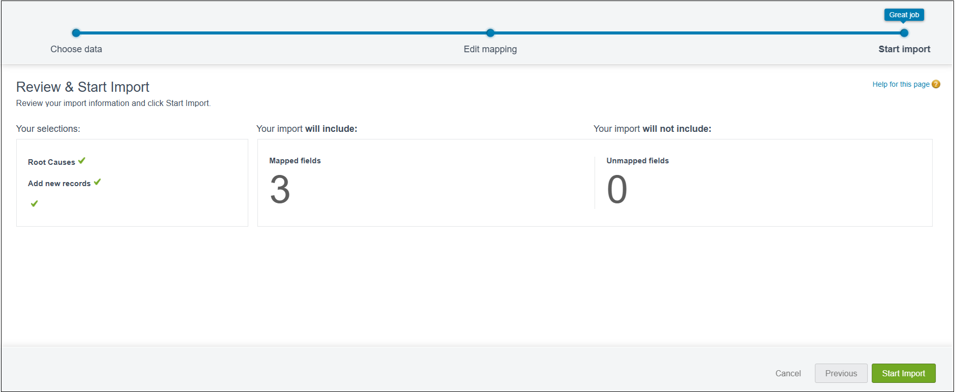Click the Start Import button
The width and height of the screenshot is (955, 392).
coord(903,373)
